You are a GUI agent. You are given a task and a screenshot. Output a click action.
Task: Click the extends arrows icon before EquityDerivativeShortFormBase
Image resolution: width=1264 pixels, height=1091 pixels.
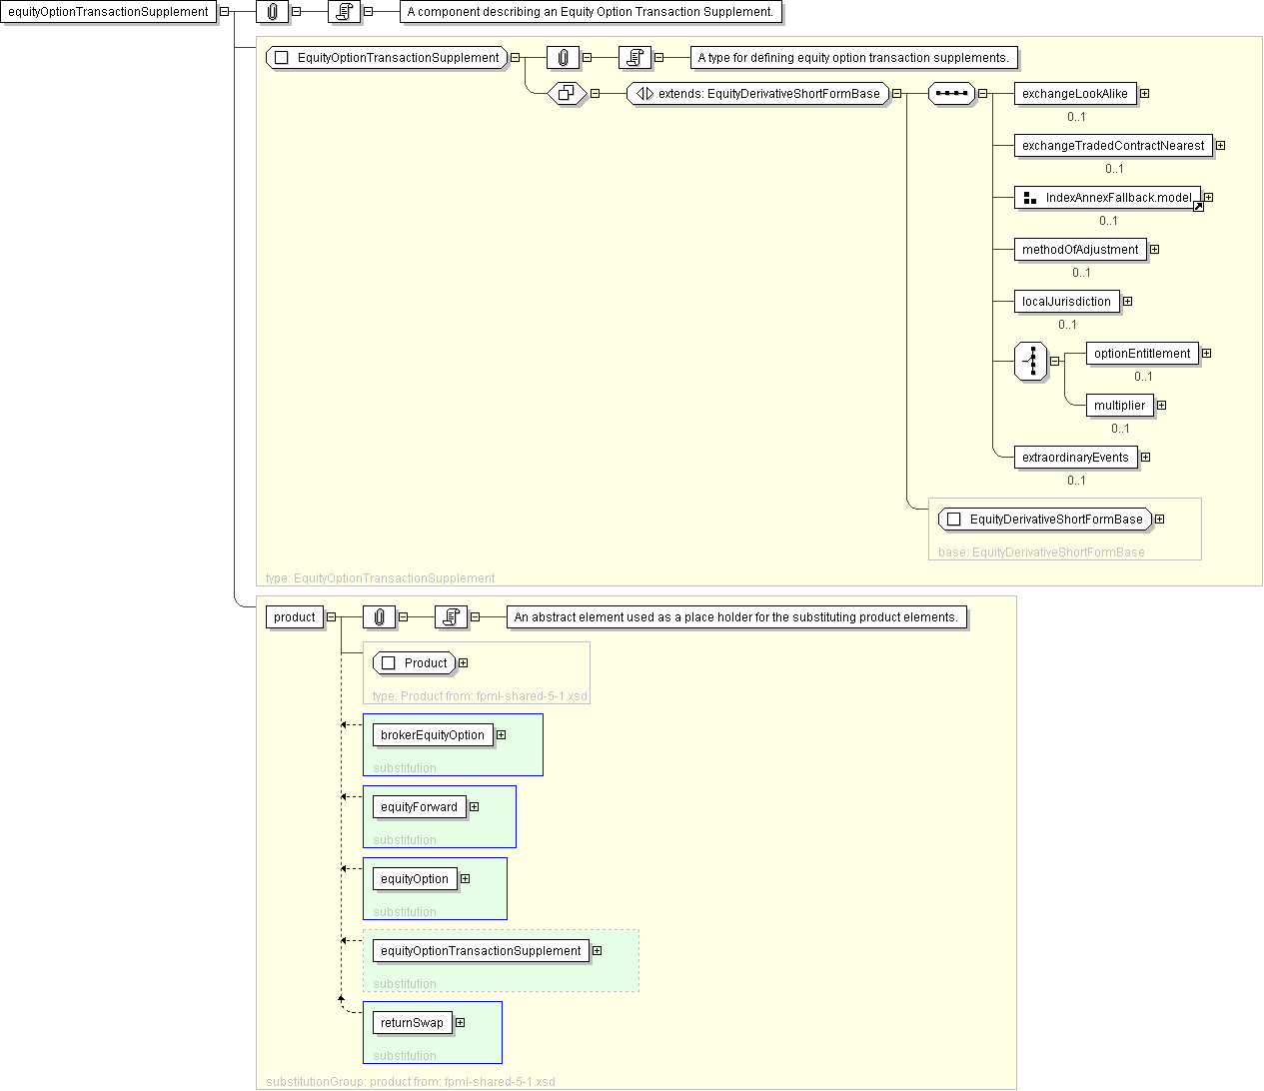pos(645,94)
